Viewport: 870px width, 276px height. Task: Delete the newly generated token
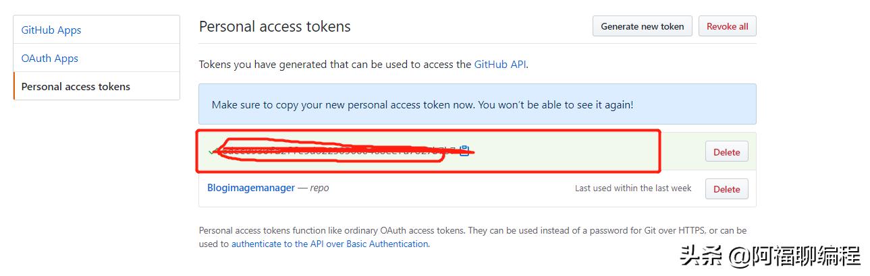[x=726, y=152]
